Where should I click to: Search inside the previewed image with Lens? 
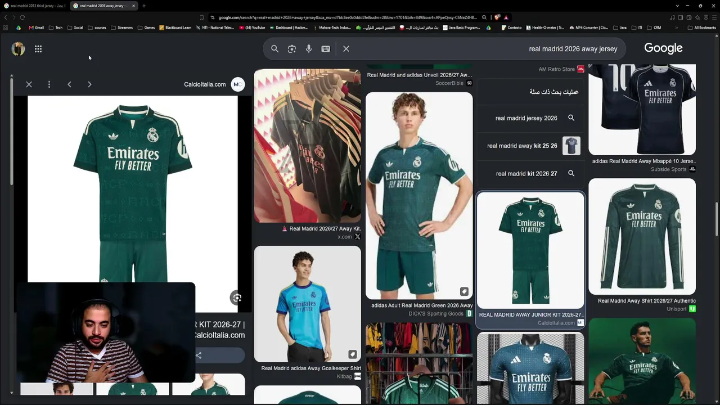[x=237, y=298]
